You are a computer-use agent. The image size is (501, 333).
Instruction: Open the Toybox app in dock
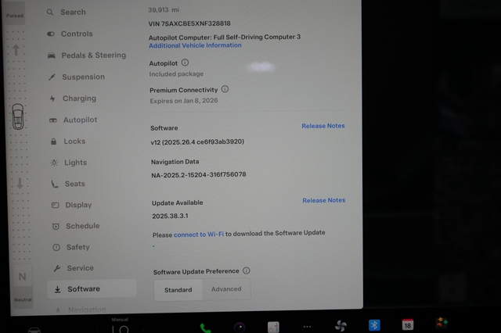point(442,323)
